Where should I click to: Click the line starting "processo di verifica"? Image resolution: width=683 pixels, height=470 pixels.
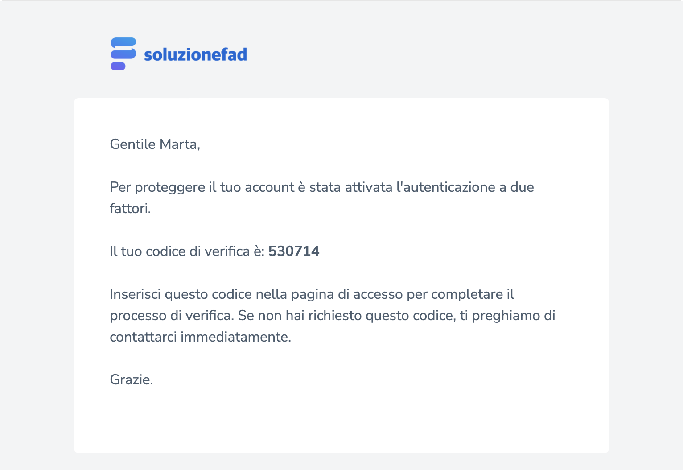click(x=332, y=315)
